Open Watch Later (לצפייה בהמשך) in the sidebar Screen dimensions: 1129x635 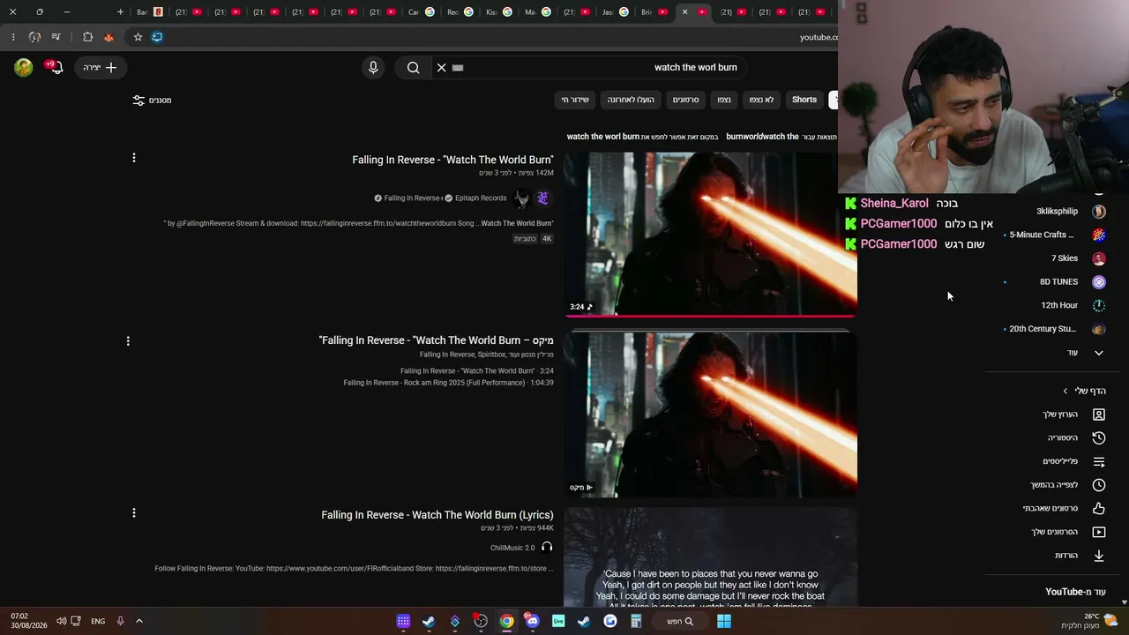click(x=1067, y=485)
